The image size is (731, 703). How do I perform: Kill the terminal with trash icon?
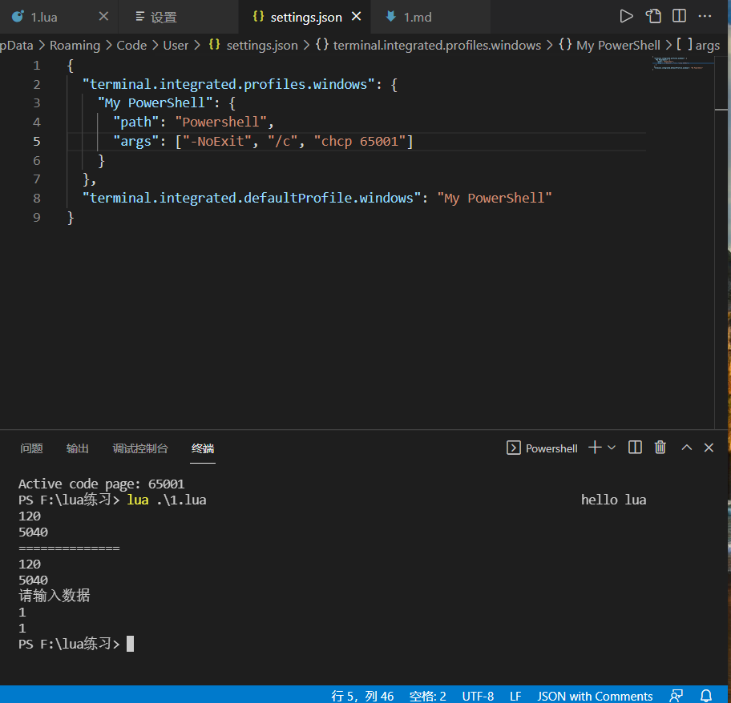tap(660, 448)
